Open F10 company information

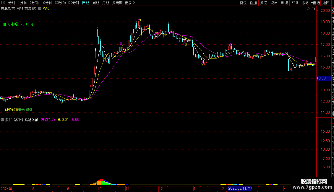point(295,3)
